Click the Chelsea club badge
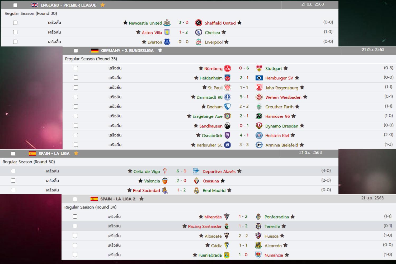This screenshot has height=264, width=396. pyautogui.click(x=199, y=32)
